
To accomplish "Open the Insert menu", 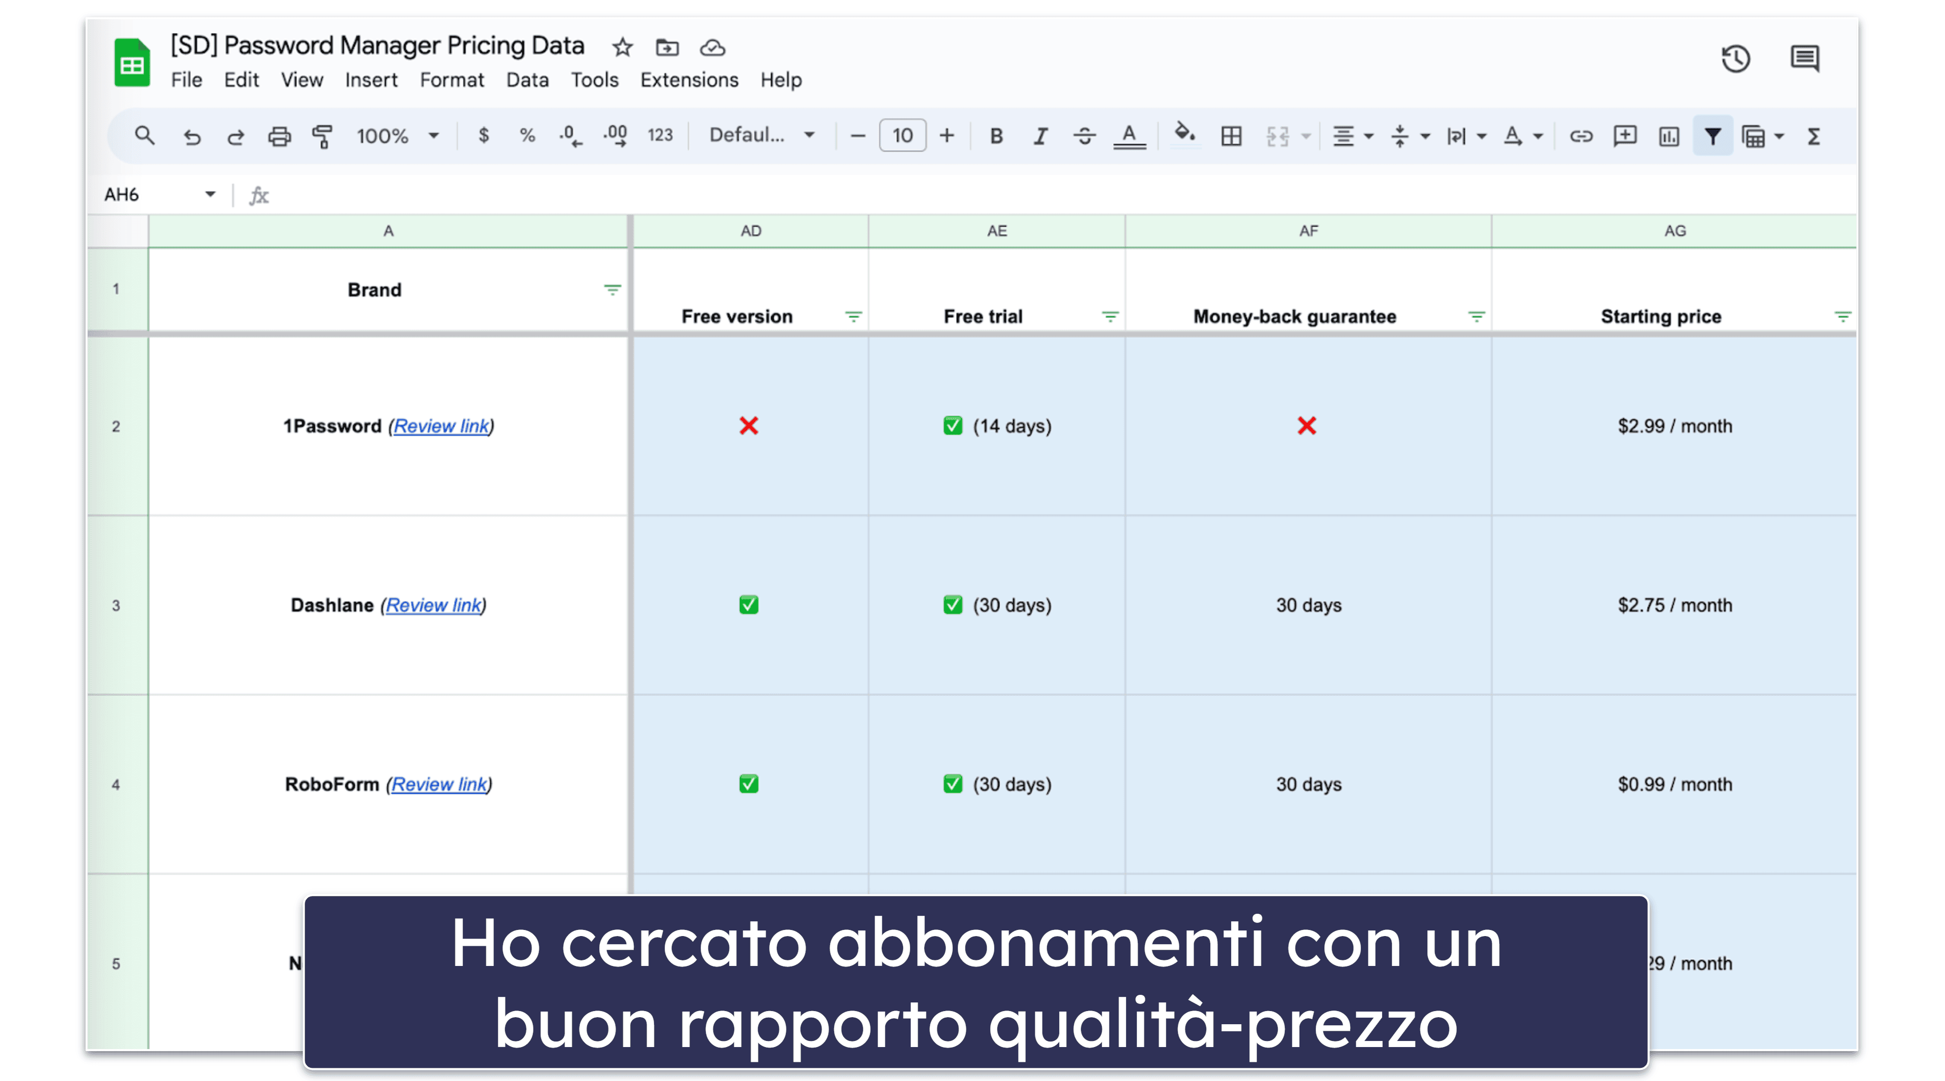I will [371, 80].
